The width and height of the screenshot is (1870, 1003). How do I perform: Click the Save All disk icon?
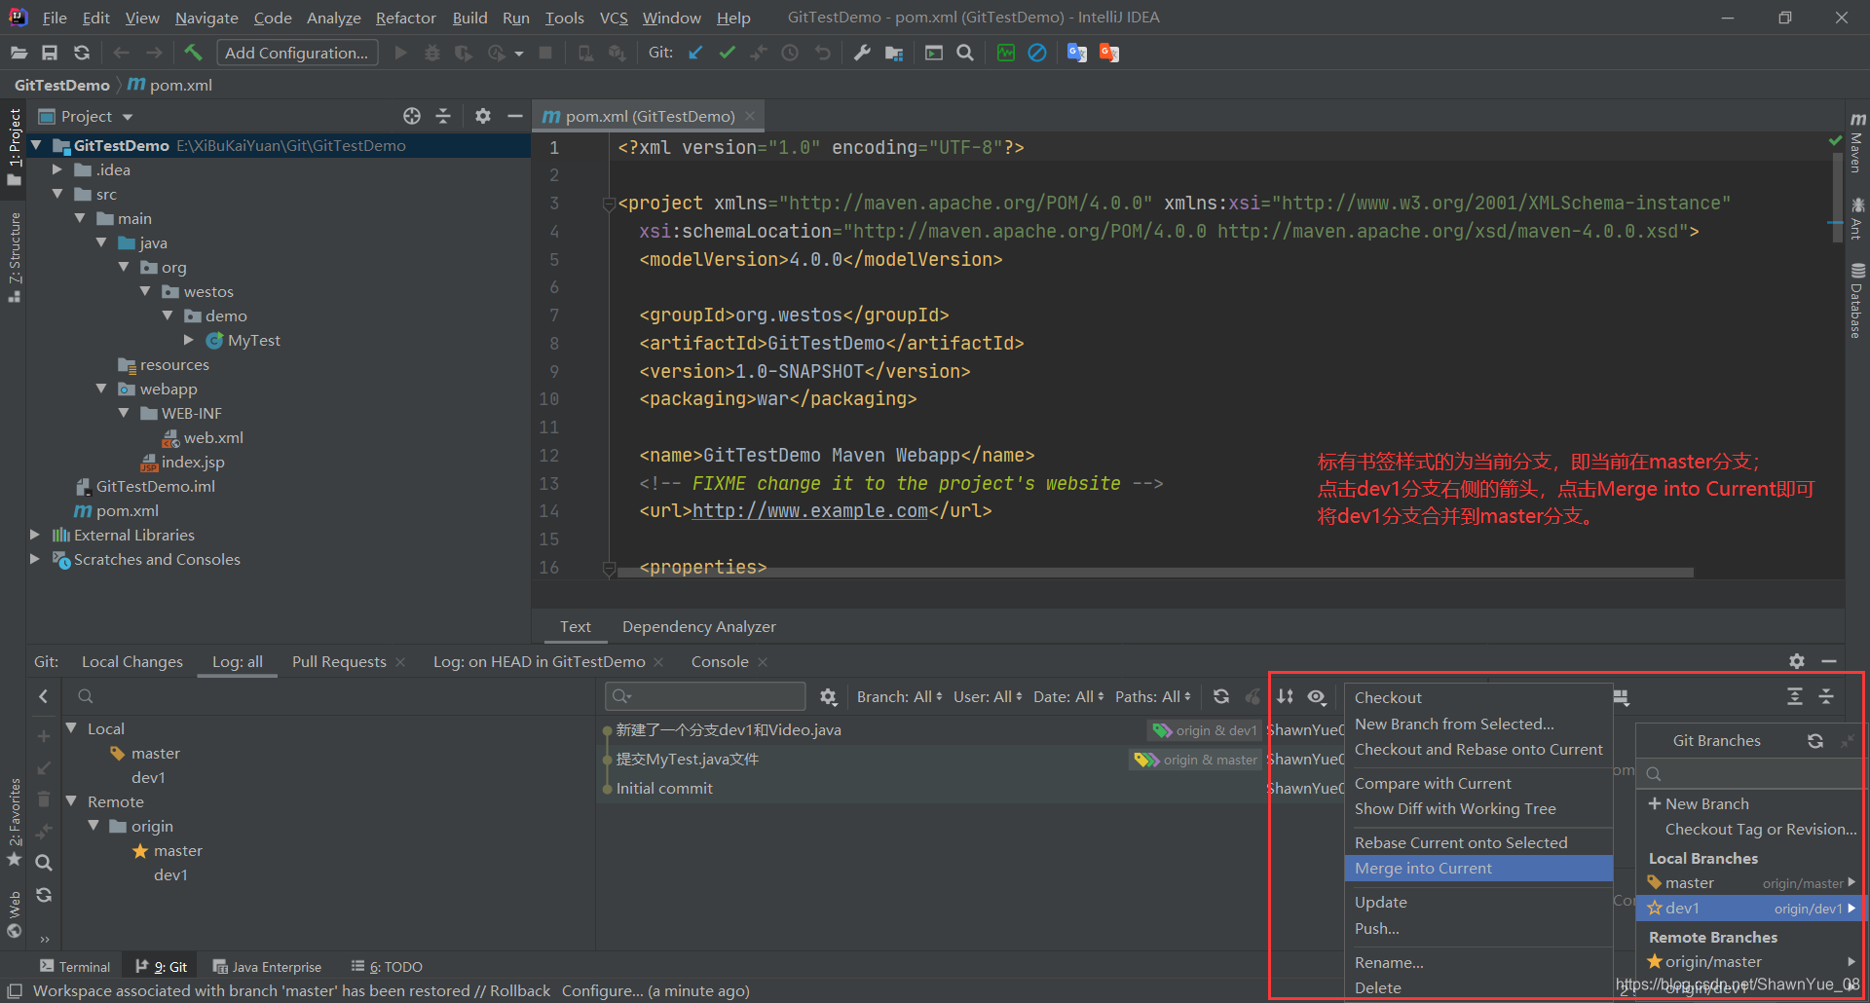pyautogui.click(x=50, y=53)
